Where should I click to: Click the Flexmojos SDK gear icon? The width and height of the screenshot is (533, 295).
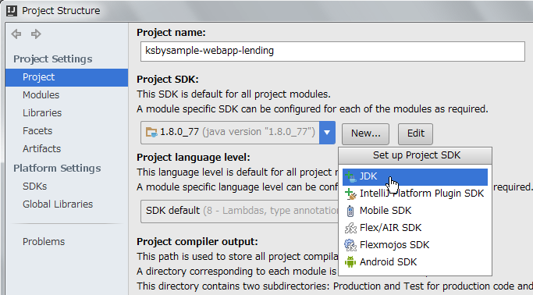(350, 245)
